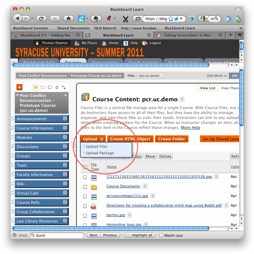Open OLD bbtest9 bookmark

[x=105, y=28]
